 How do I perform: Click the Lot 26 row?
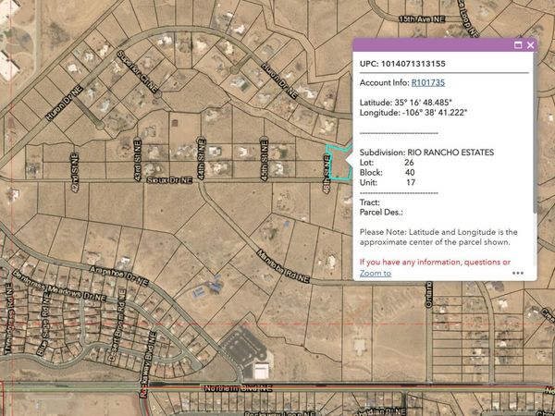[x=387, y=163]
